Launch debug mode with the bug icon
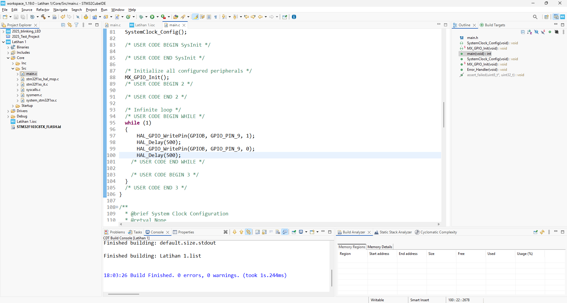 tap(142, 17)
